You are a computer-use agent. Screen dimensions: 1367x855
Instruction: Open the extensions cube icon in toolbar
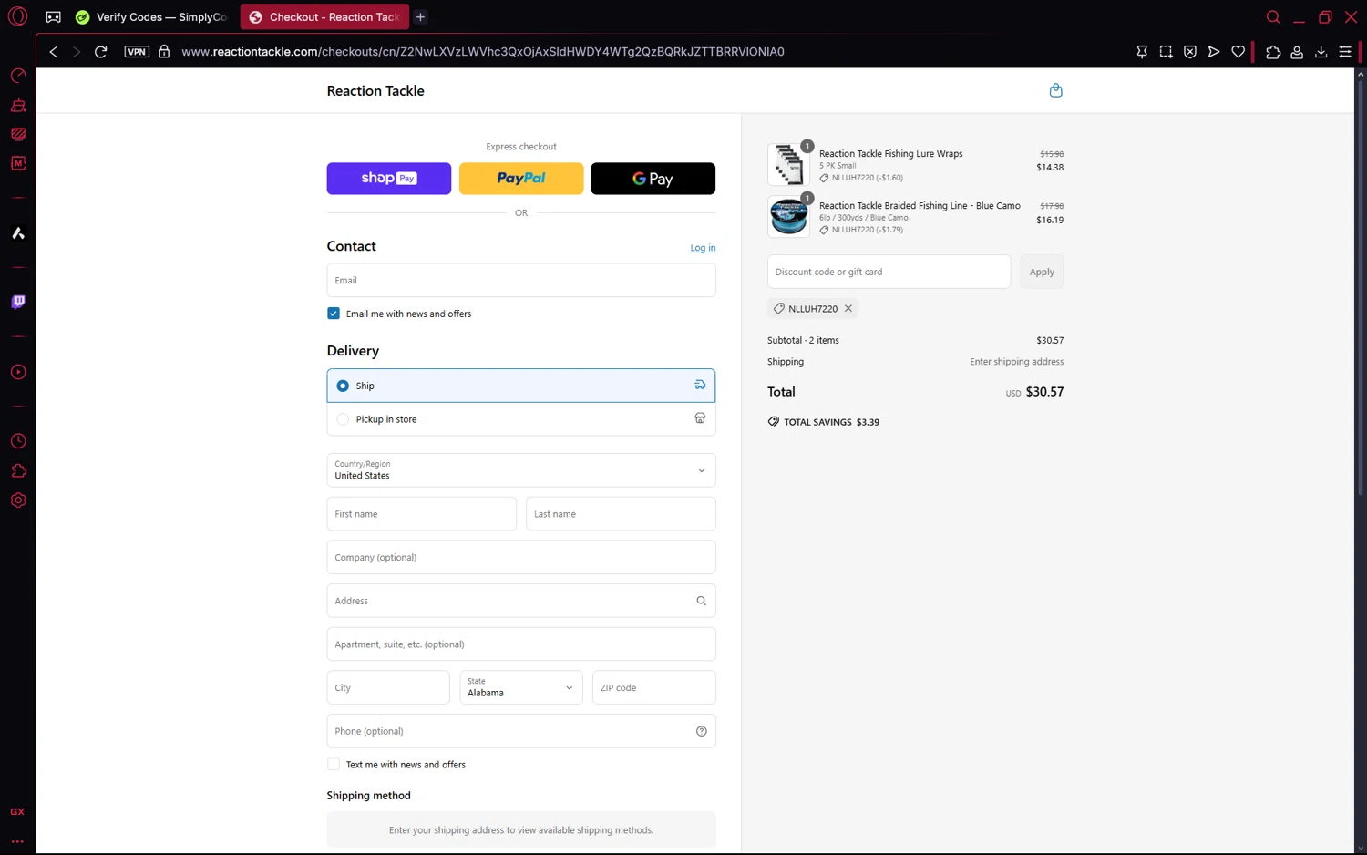pos(1273,52)
